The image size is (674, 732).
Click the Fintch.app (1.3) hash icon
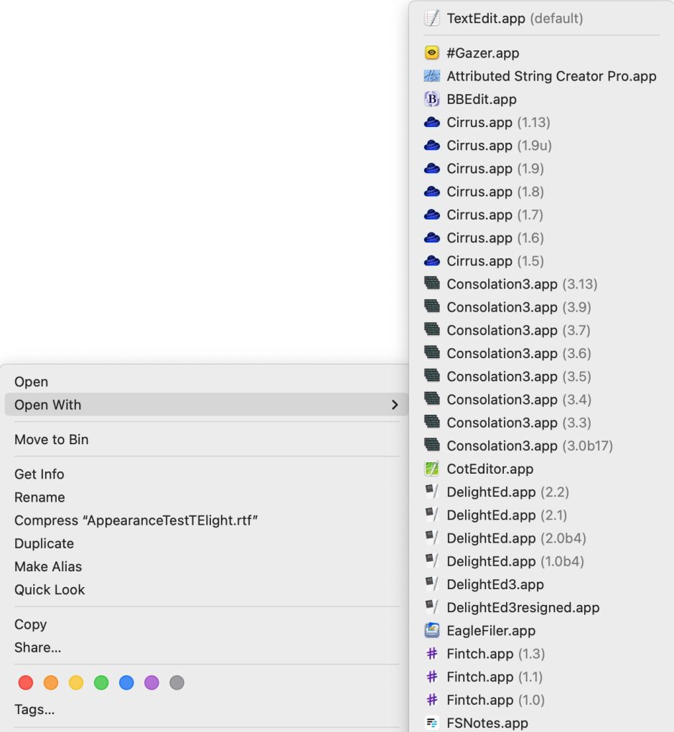(431, 654)
